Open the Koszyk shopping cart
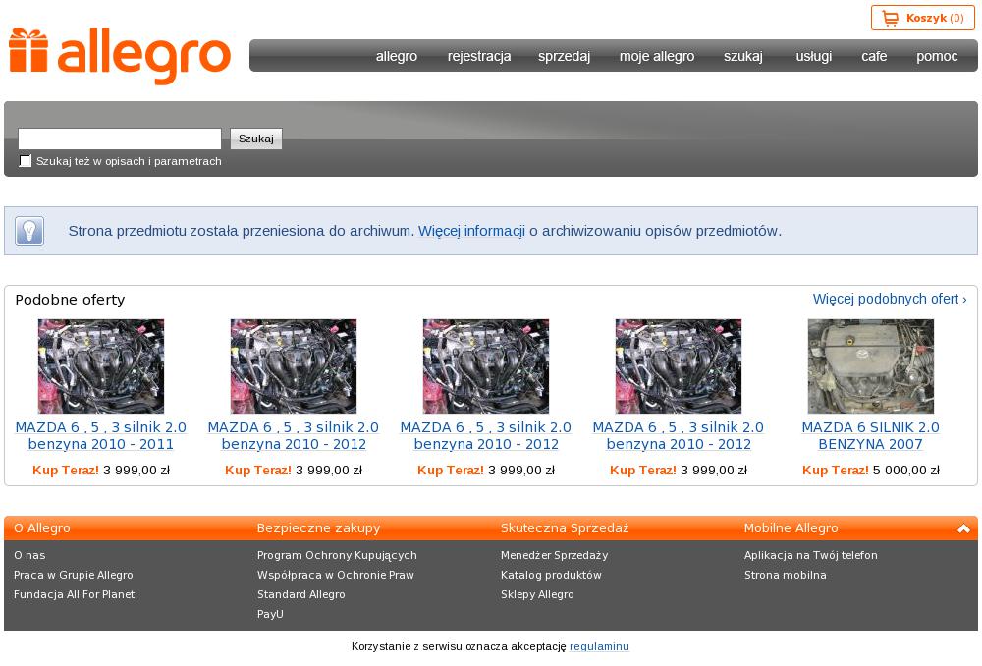Viewport: 982px width, 666px height. [922, 18]
